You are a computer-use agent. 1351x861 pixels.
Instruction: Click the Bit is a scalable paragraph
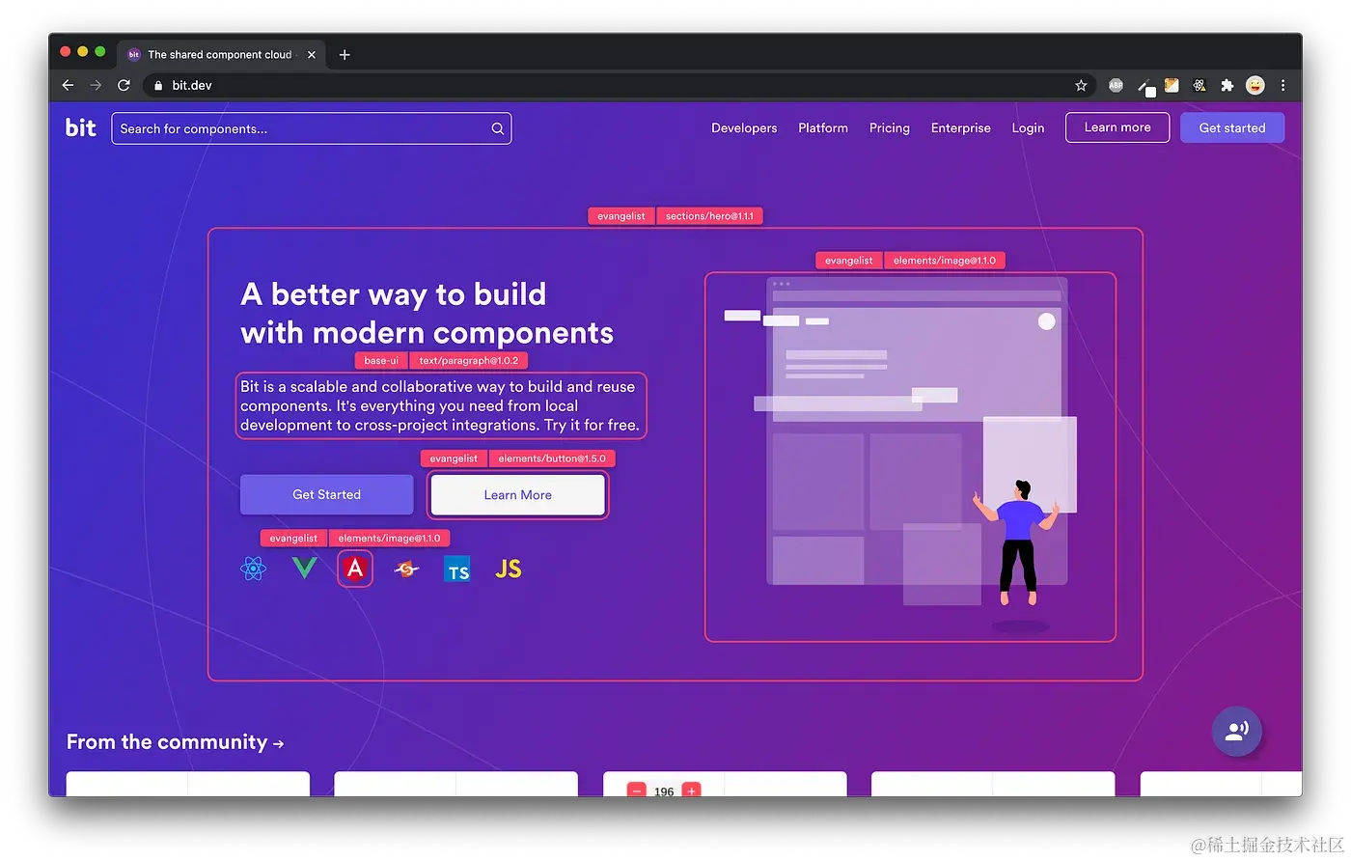pos(440,405)
